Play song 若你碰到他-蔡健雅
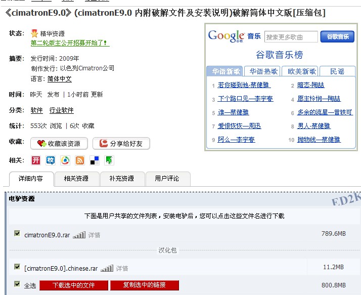Image resolution: width=361 pixels, height=295 pixels. pyautogui.click(x=244, y=85)
